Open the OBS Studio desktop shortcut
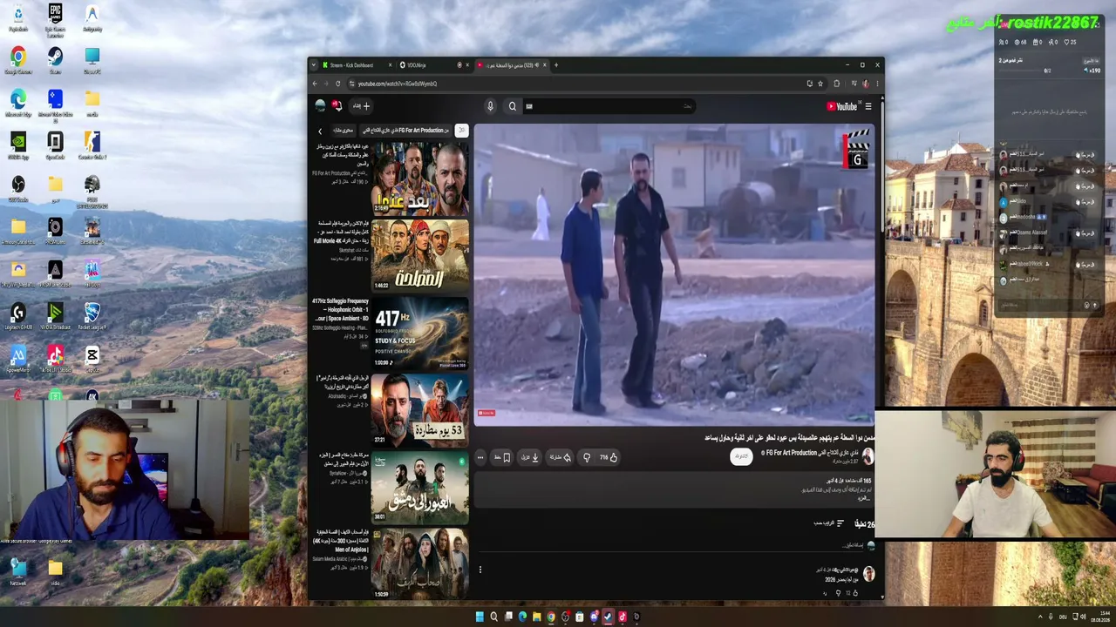The height and width of the screenshot is (627, 1116). pyautogui.click(x=18, y=187)
